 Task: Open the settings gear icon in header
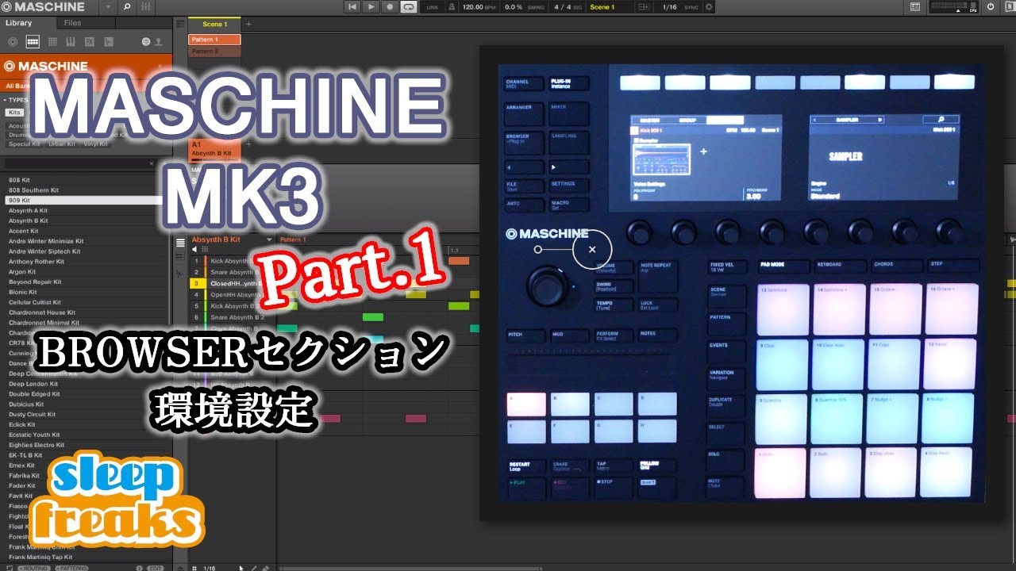[x=709, y=7]
